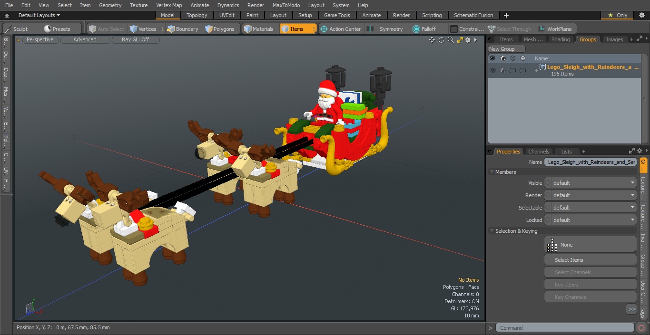Click the Advanced shading style button
This screenshot has width=650, height=335.
coord(85,40)
